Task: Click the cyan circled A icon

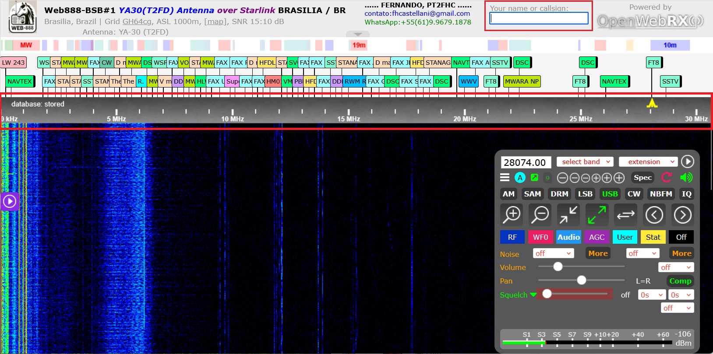Action: coord(520,177)
